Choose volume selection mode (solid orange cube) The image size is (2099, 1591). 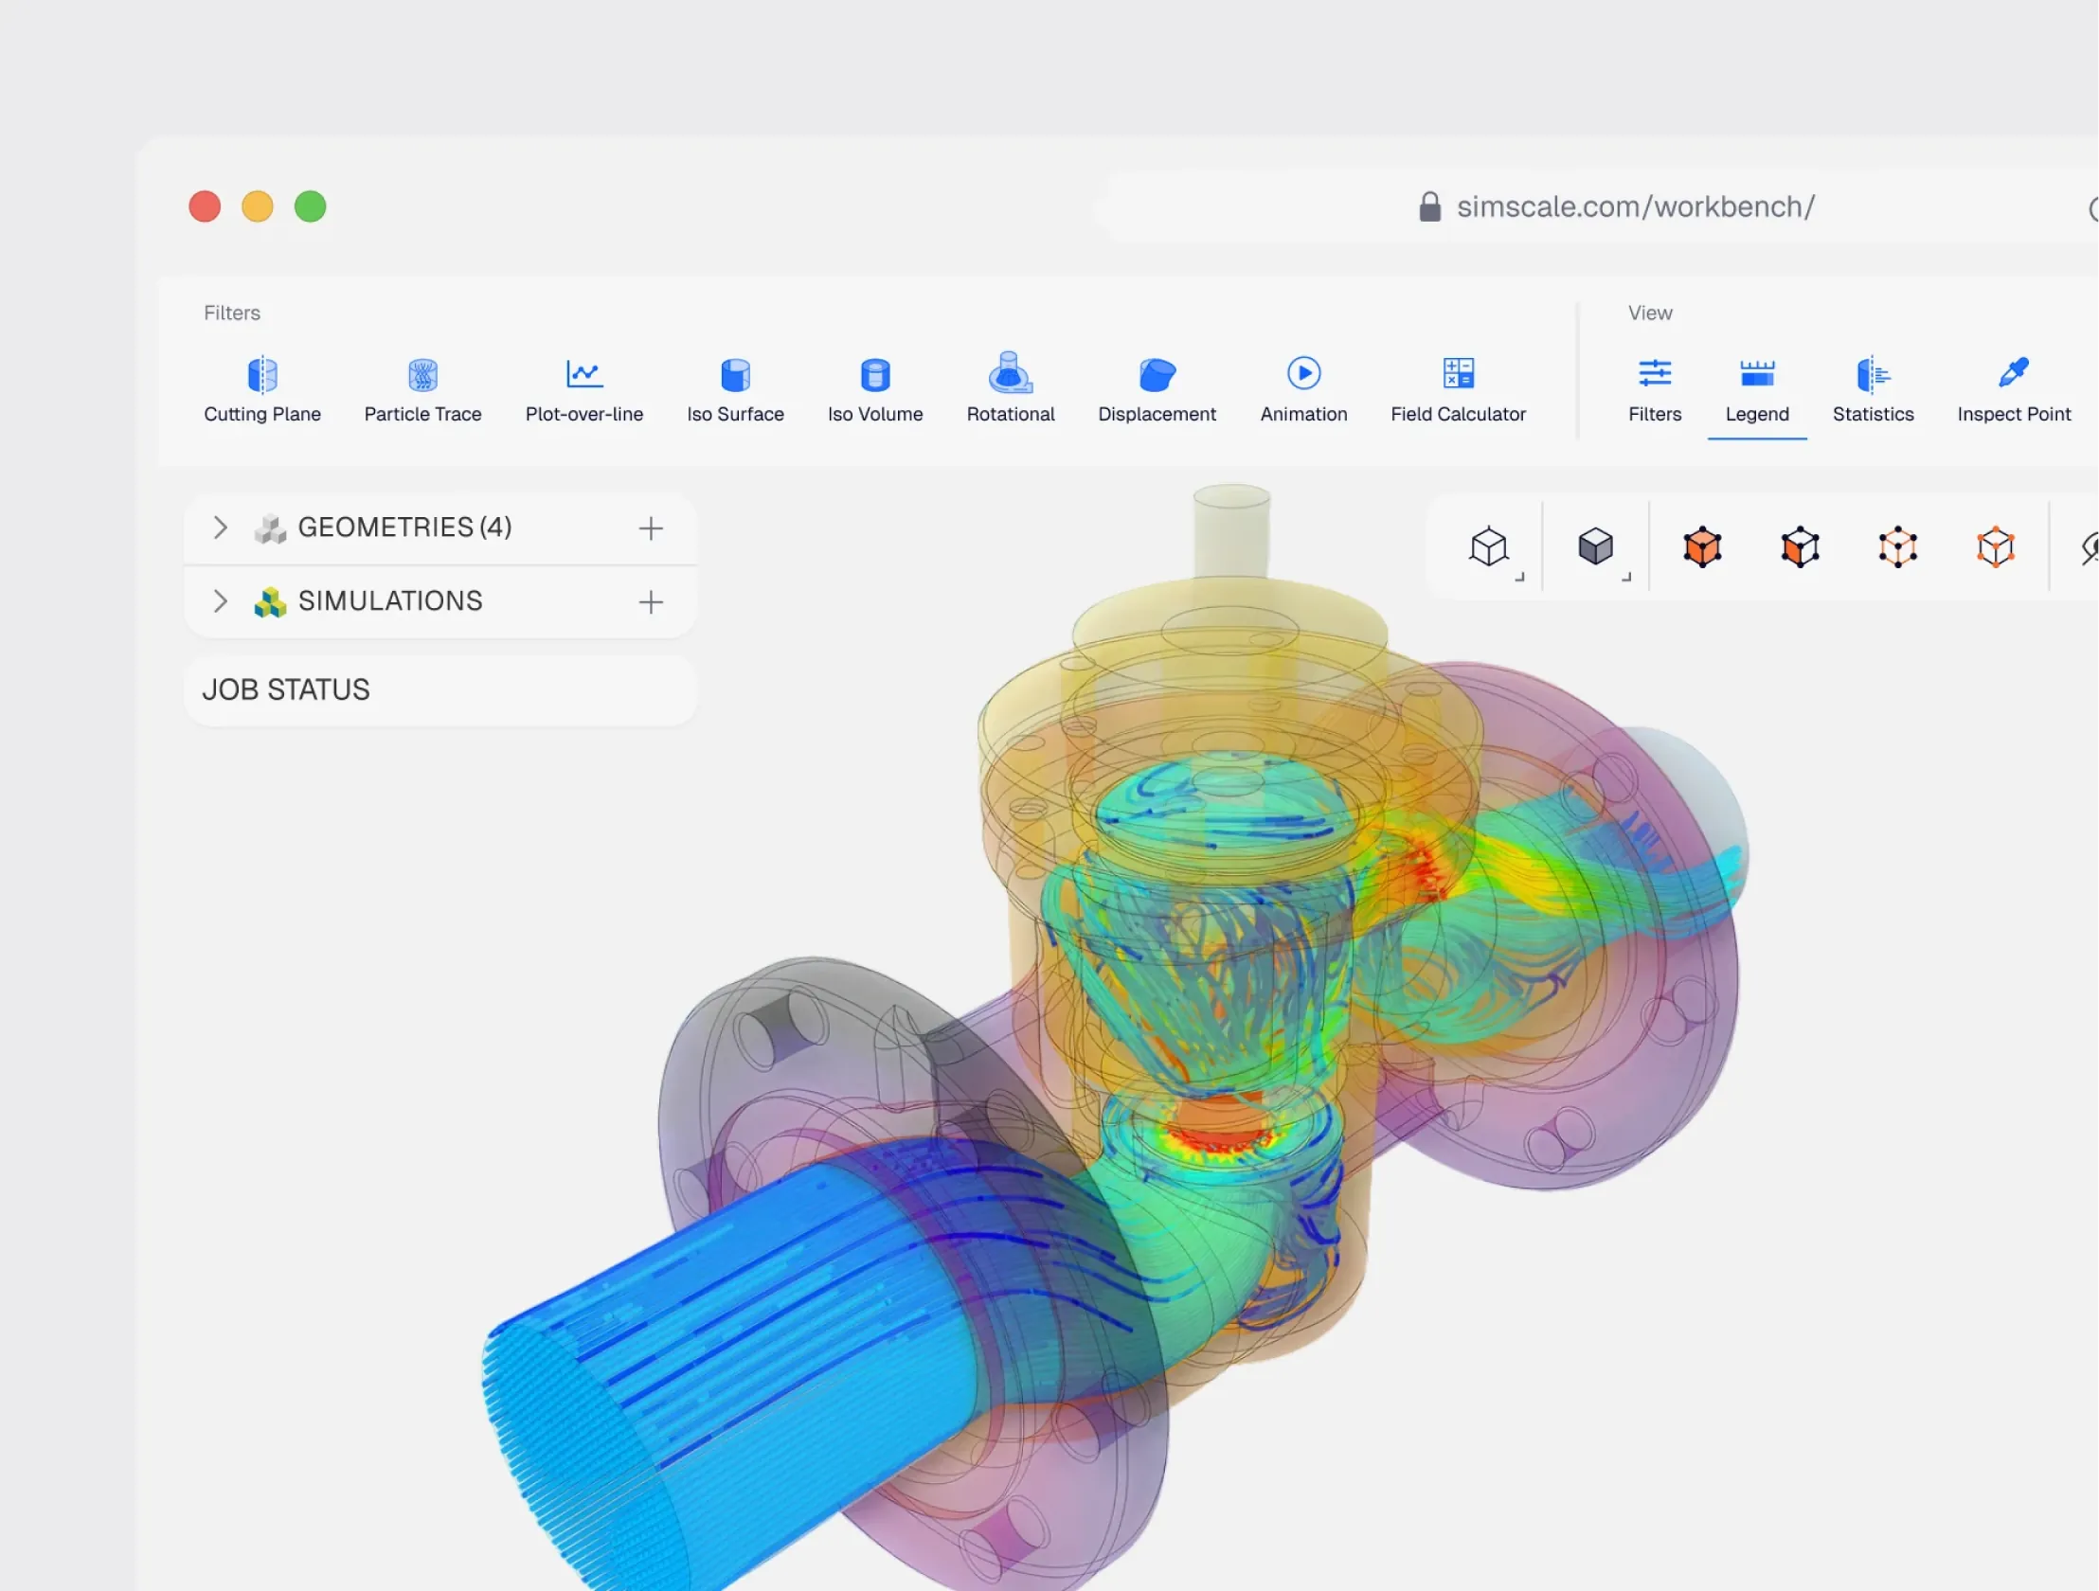point(1702,547)
